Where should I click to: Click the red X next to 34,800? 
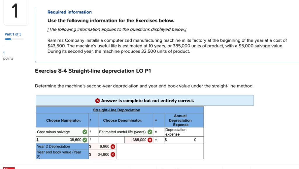(x=113, y=154)
